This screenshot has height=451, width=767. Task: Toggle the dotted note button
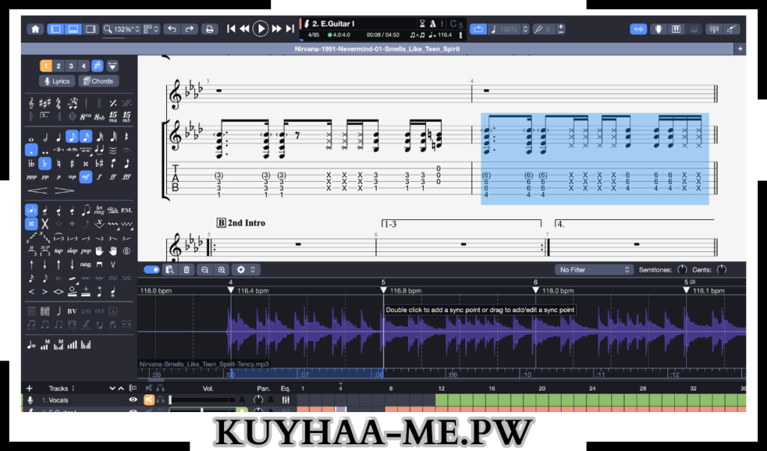[x=31, y=150]
